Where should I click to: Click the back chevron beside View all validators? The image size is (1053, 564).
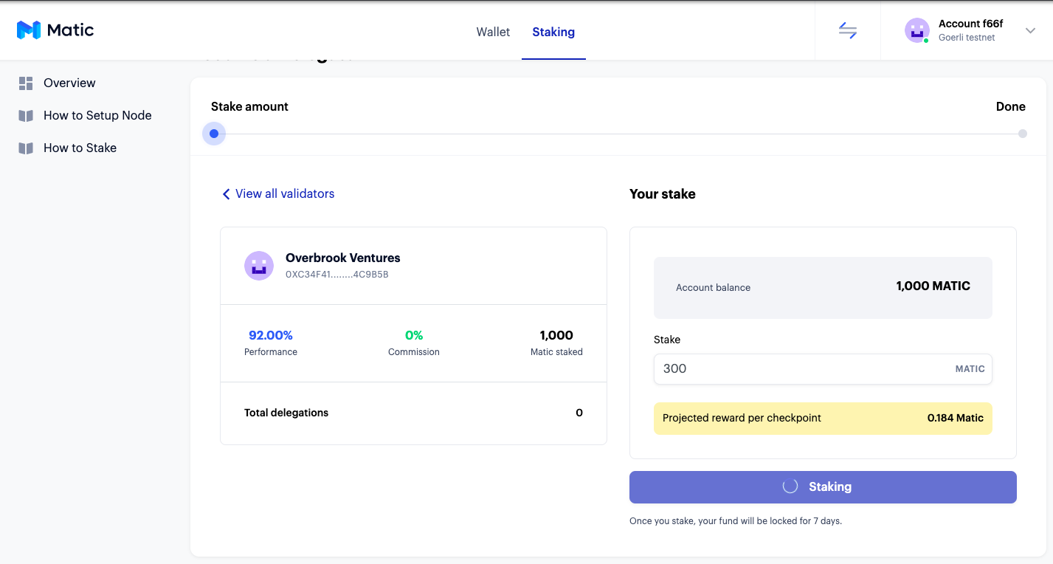pyautogui.click(x=226, y=194)
